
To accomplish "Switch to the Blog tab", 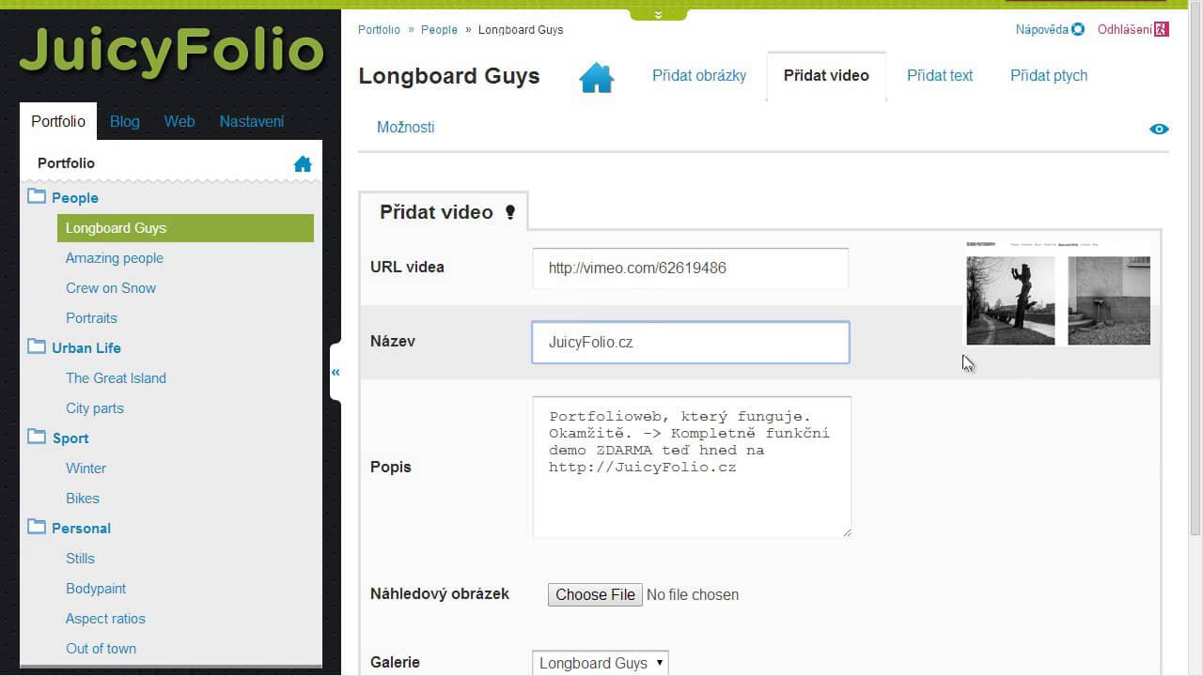I will [x=124, y=121].
